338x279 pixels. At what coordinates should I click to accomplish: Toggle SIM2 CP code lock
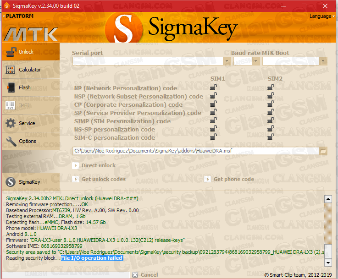coord(271,104)
